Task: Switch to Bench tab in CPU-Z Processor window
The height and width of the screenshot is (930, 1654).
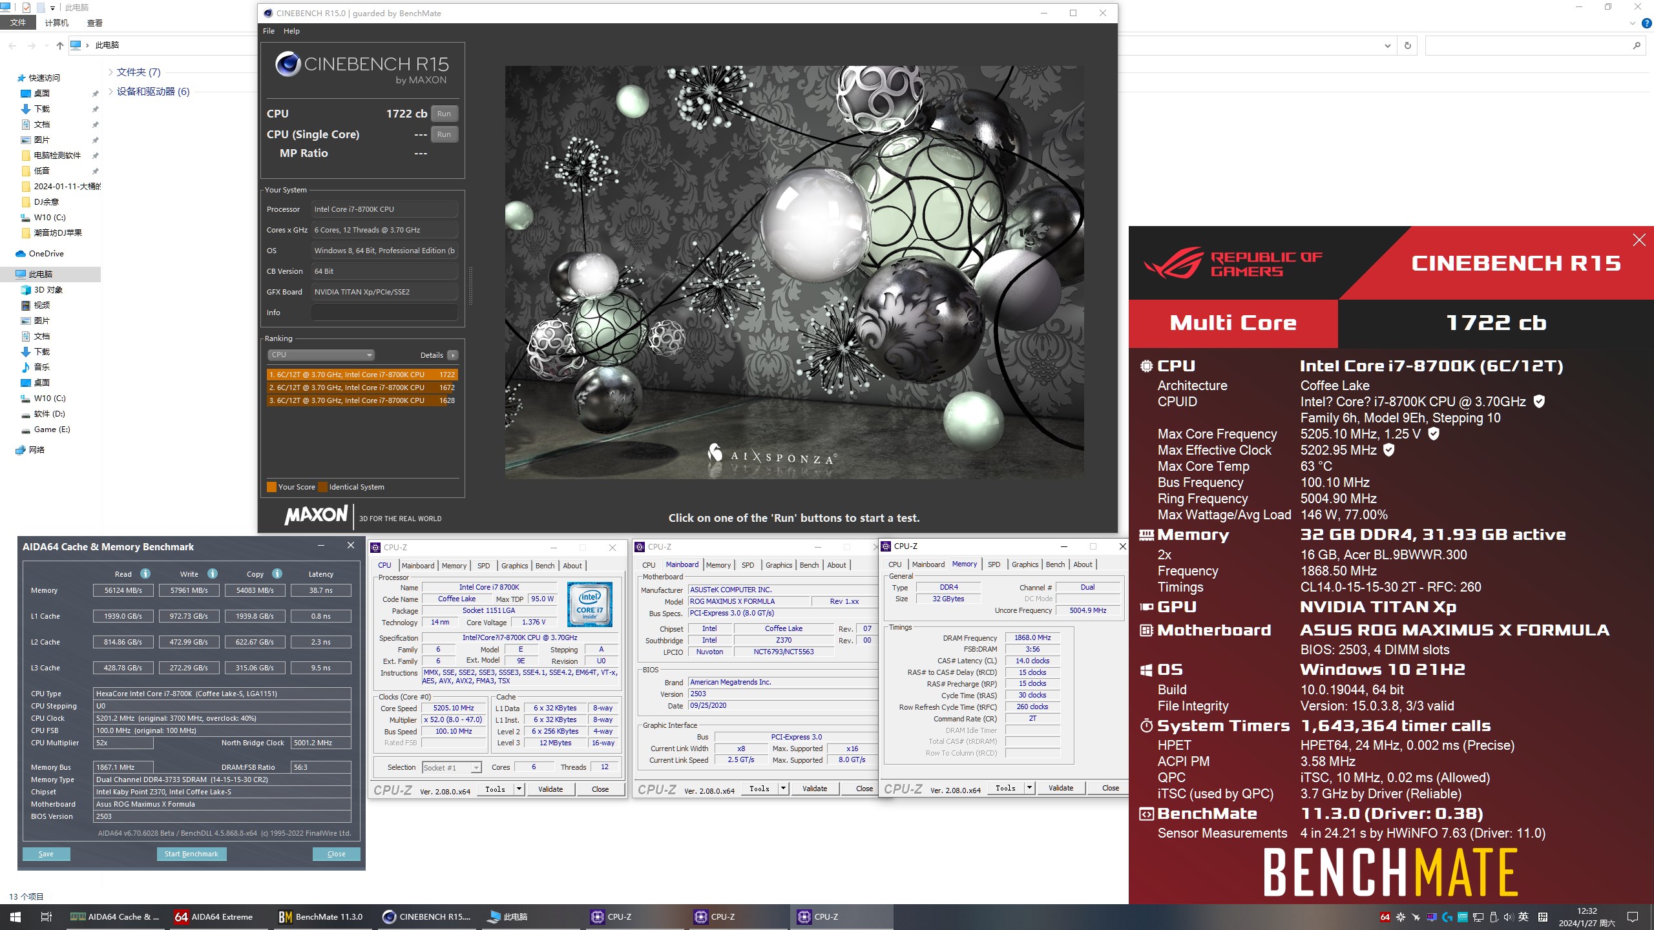Action: click(x=545, y=566)
